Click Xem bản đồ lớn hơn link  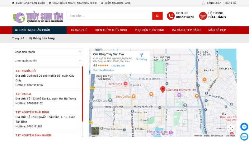coord(104,70)
